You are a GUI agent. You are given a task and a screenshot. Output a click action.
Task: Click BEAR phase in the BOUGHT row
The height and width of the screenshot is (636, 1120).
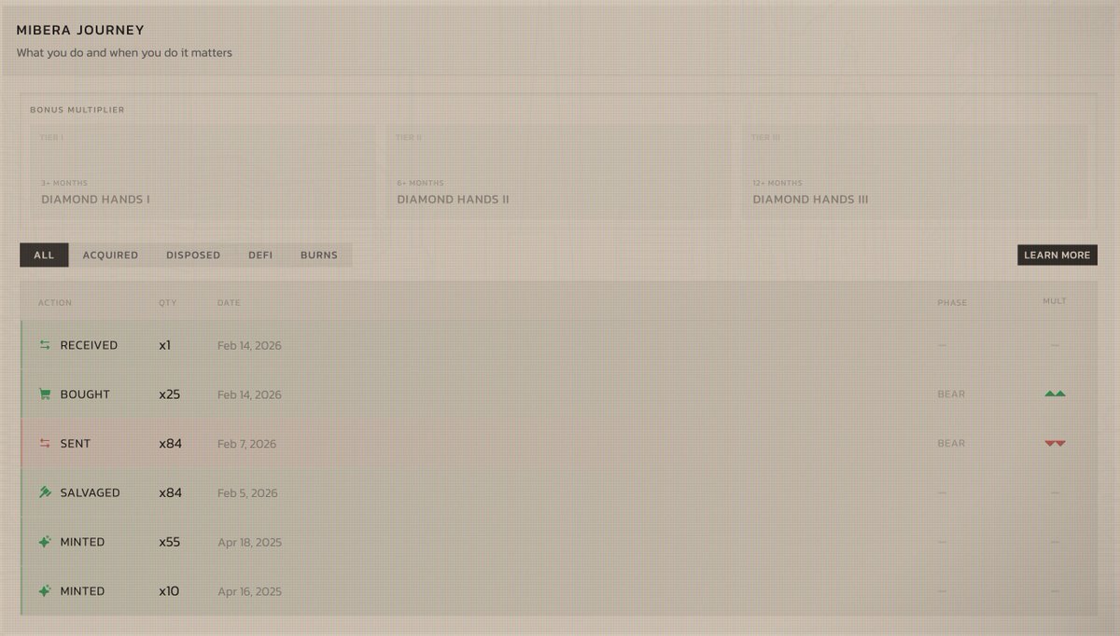click(x=951, y=394)
